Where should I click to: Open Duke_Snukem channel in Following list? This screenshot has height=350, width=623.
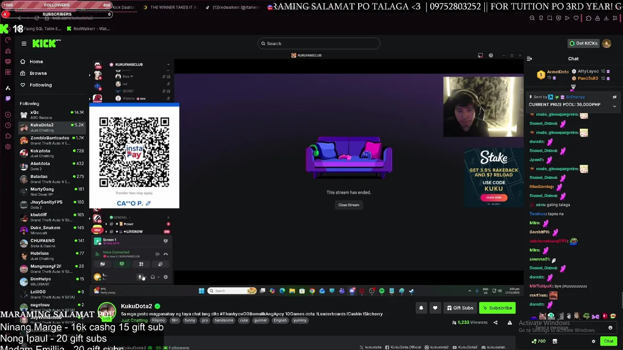pyautogui.click(x=52, y=230)
